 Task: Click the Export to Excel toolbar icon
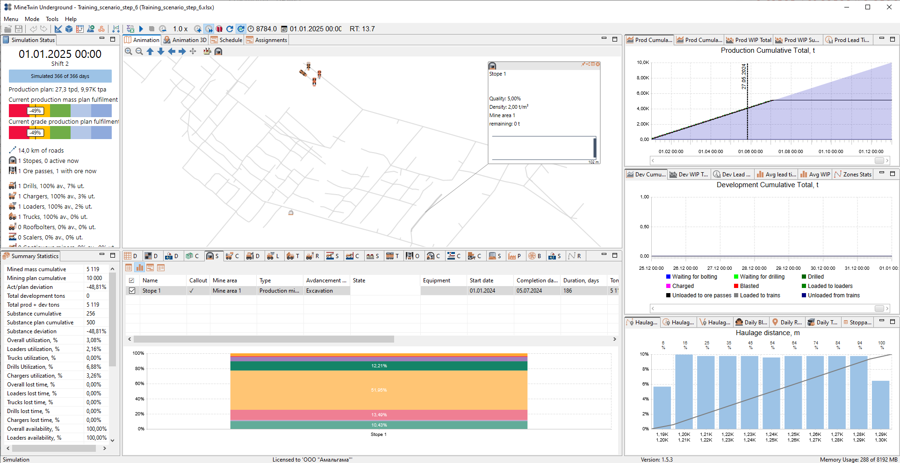[130, 29]
